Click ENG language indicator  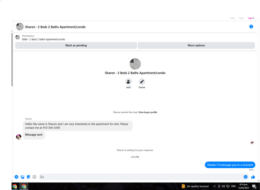(x=233, y=186)
